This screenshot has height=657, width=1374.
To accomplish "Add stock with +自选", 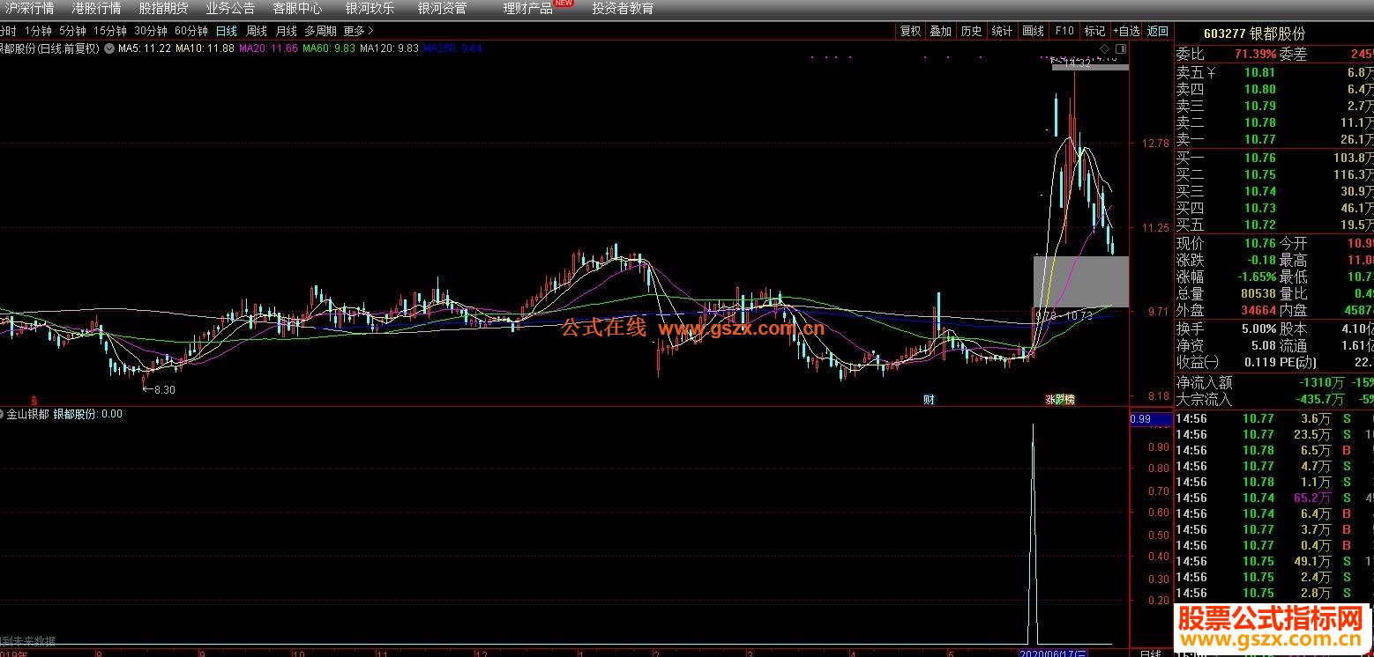I will [1126, 31].
